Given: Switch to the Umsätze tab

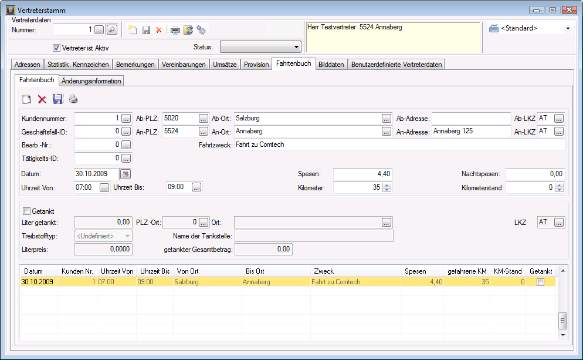Looking at the screenshot, I should 225,65.
